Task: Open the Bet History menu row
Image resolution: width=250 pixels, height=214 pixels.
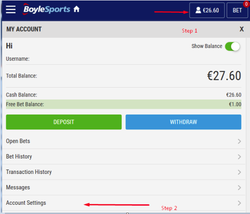Action: tap(124, 157)
